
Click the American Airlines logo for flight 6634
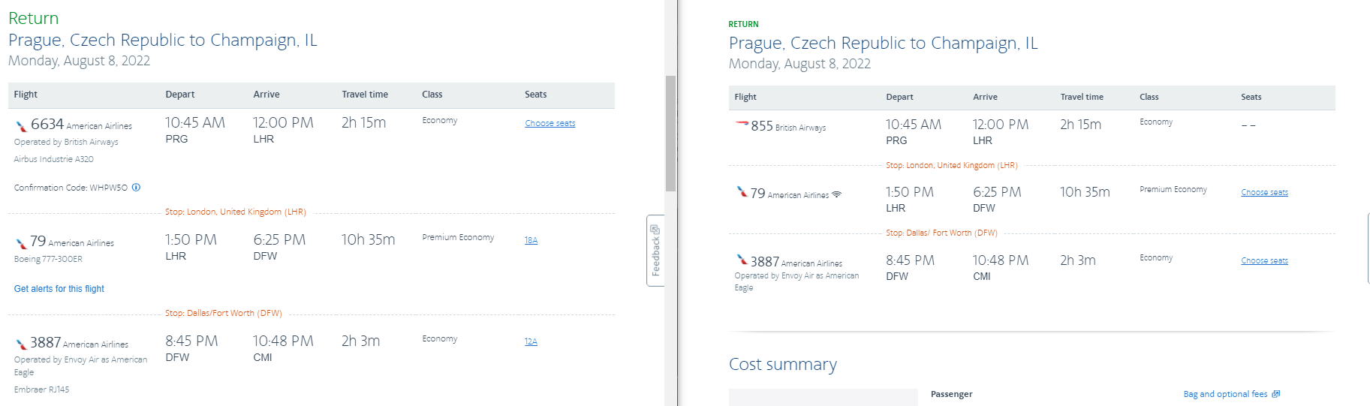[21, 126]
